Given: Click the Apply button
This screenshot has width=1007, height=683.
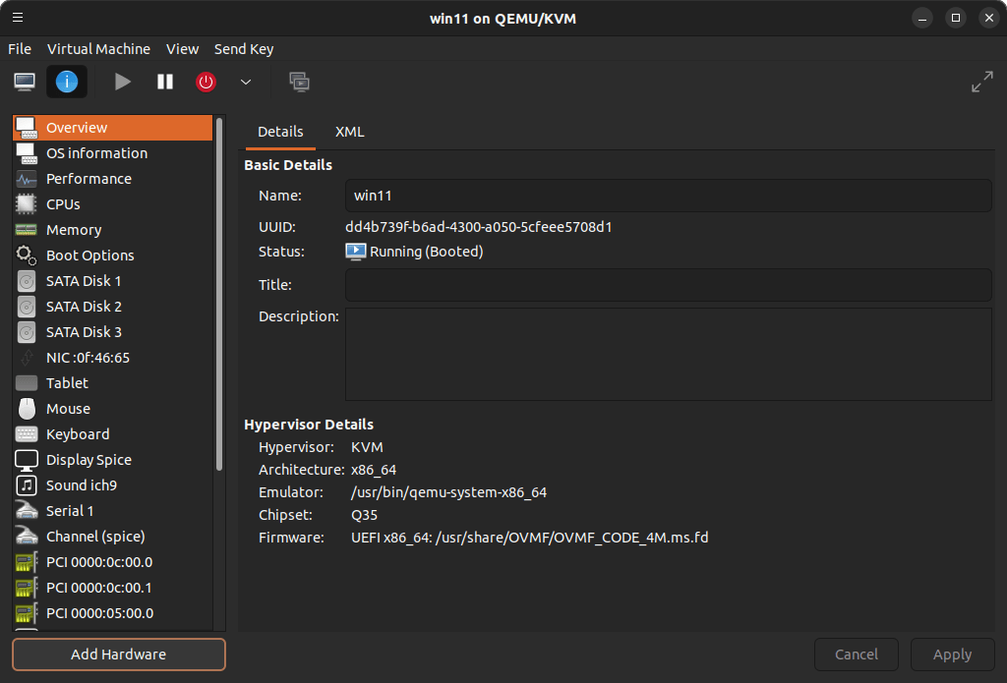Looking at the screenshot, I should pos(952,655).
